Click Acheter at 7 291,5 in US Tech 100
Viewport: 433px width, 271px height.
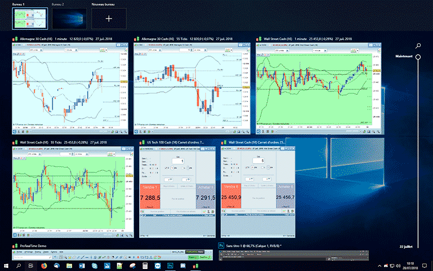[x=206, y=196]
